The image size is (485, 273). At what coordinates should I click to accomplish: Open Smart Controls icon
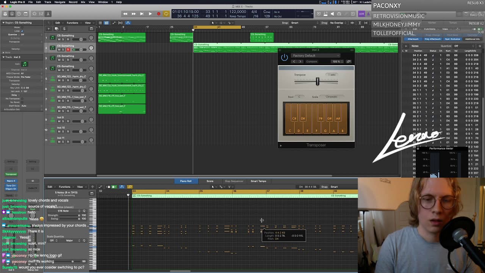pos(34,14)
